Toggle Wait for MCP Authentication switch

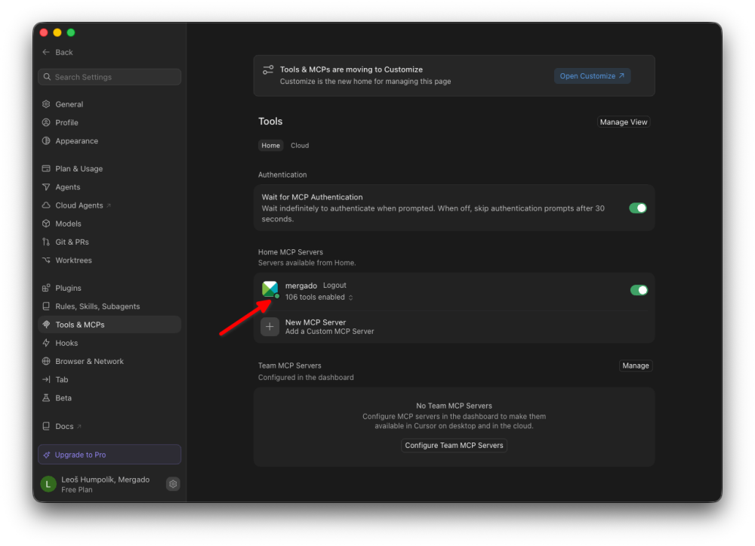point(638,208)
